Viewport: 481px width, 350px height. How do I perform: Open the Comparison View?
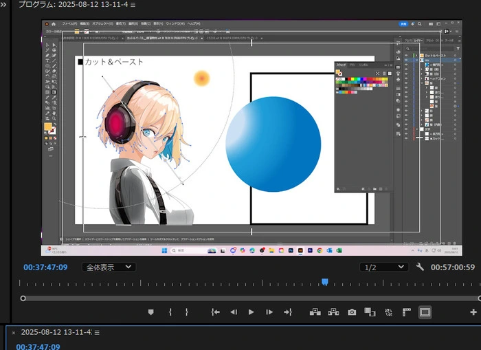(x=370, y=312)
